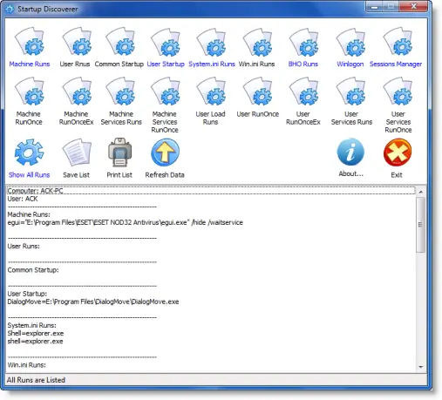442x400 pixels.
Task: Click the vertical scrollbar thumb
Action: point(420,225)
